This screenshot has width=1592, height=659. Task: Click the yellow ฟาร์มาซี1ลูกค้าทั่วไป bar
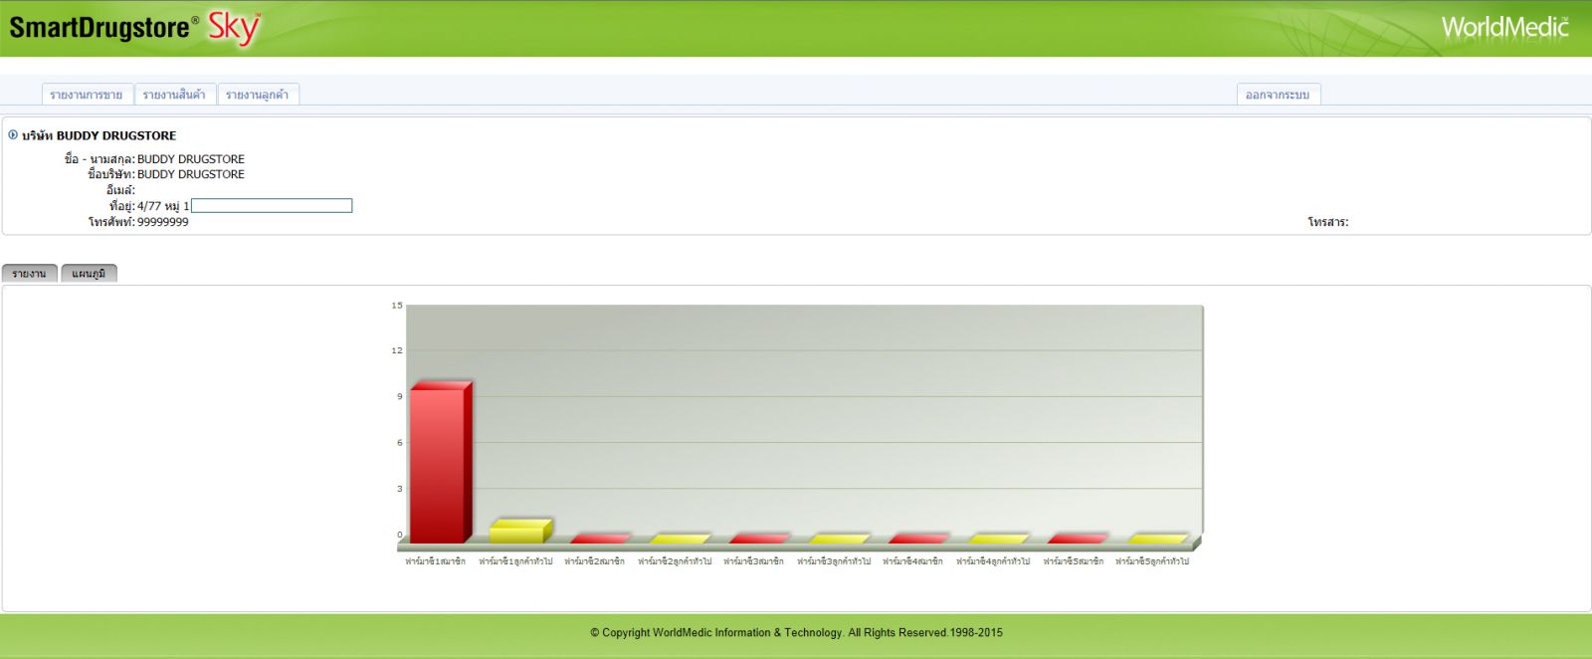517,532
